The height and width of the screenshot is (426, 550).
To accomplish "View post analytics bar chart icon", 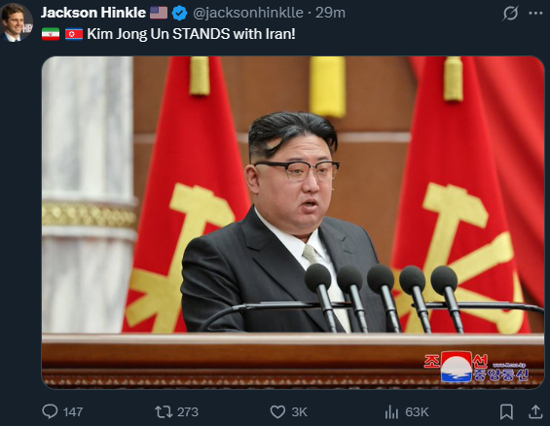I will [x=391, y=412].
